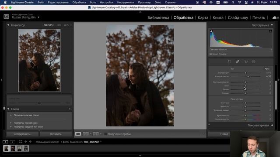280x157 pixels.
Task: Open the Редактирование menu
Action: (58, 2)
